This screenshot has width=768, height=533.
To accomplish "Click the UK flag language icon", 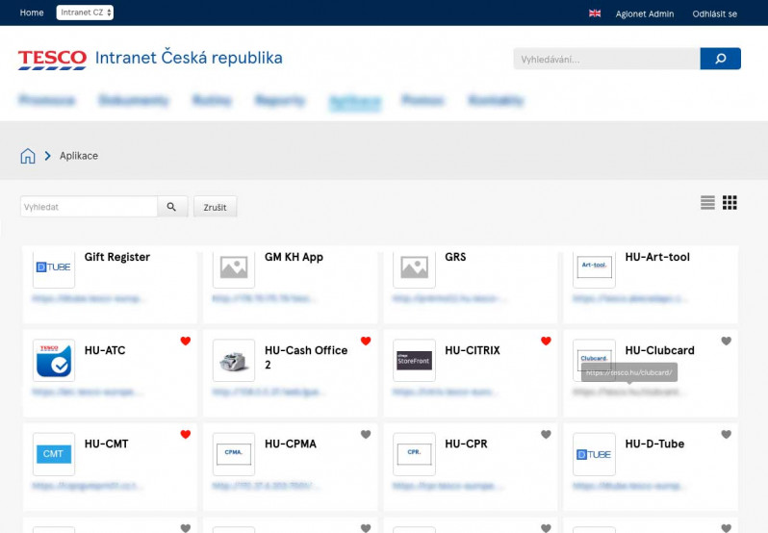I will (595, 13).
